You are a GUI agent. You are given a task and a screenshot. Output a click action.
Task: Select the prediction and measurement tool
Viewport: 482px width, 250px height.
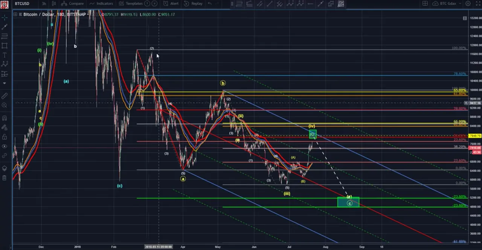pyautogui.click(x=5, y=74)
